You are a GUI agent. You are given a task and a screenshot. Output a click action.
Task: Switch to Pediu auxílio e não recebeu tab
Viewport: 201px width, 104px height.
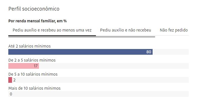[x=126, y=30]
